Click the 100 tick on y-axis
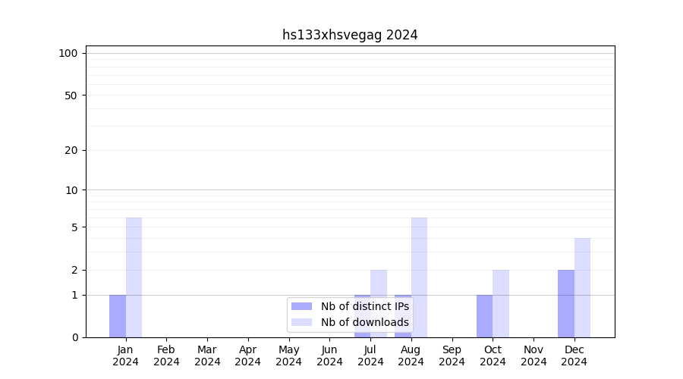This screenshot has width=683, height=379. (68, 53)
